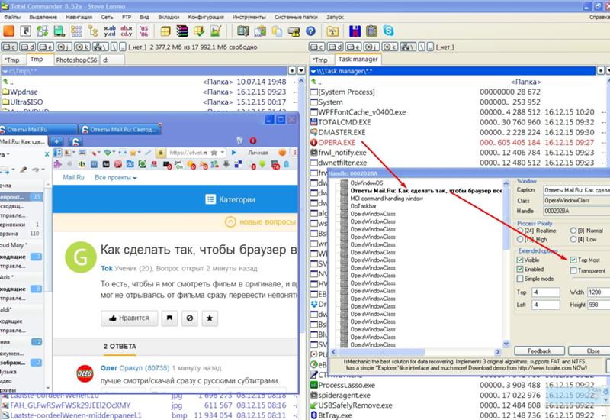Switch to the PhotoshopCS6 tab in left panel
610x420 pixels.
76,60
